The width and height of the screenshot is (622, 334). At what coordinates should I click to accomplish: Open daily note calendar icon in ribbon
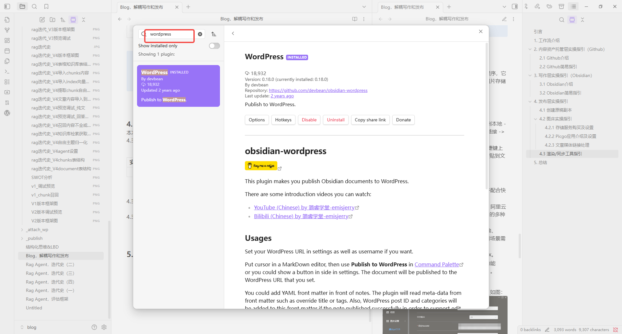tap(7, 51)
